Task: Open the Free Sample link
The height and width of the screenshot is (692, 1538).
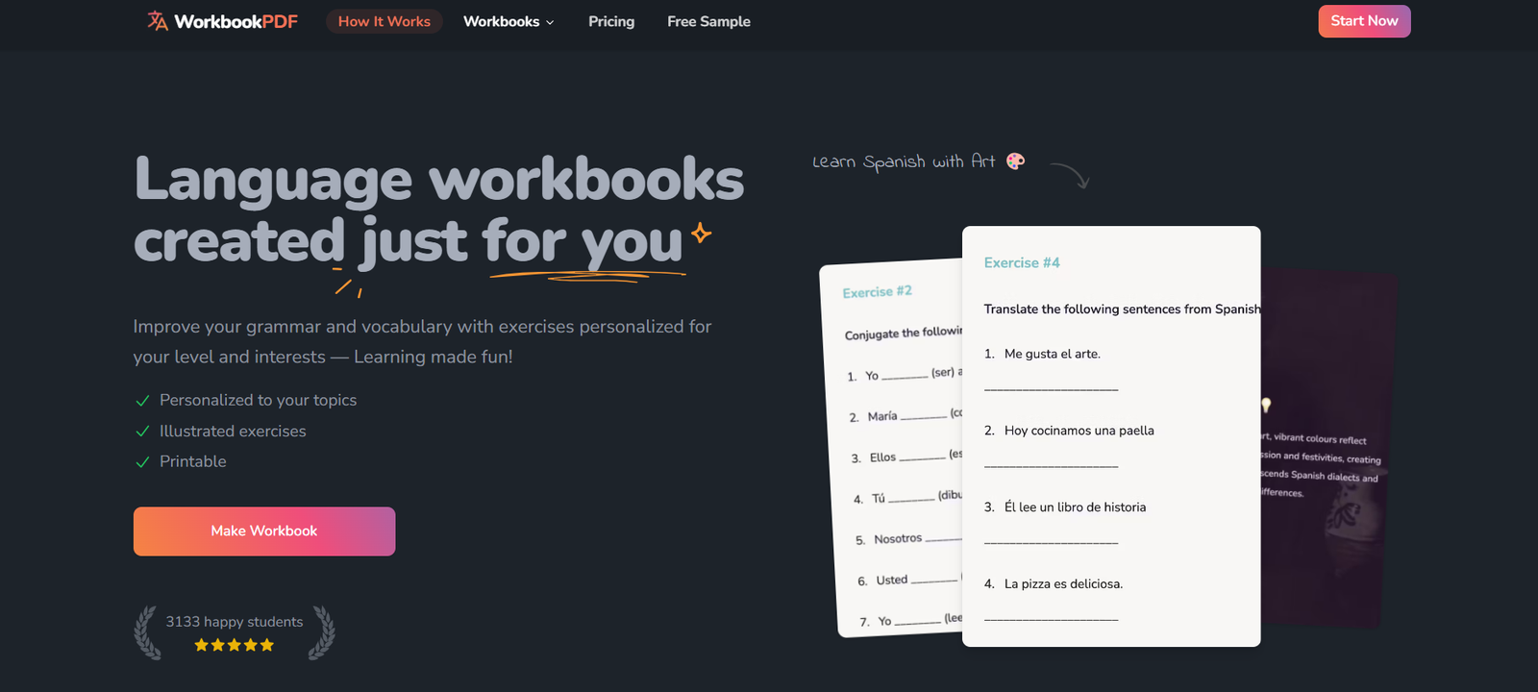Action: 708,21
